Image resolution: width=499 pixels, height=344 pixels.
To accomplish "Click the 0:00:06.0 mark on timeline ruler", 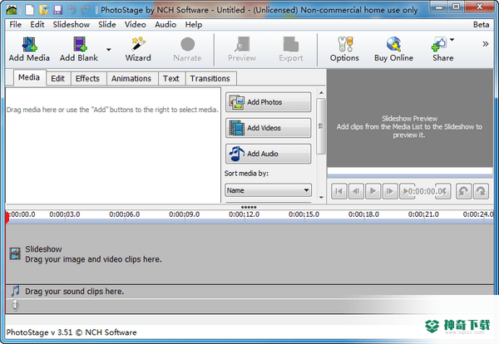I will pyautogui.click(x=125, y=214).
